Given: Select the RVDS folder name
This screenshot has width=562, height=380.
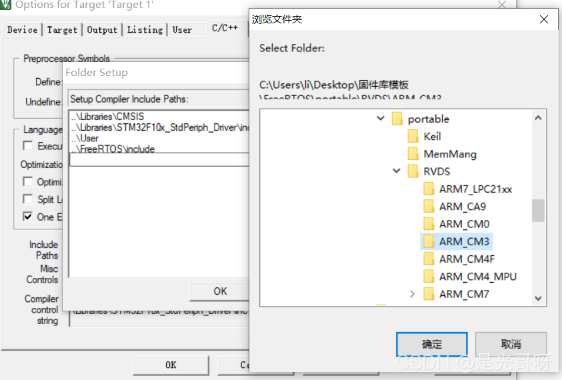Looking at the screenshot, I should point(437,172).
